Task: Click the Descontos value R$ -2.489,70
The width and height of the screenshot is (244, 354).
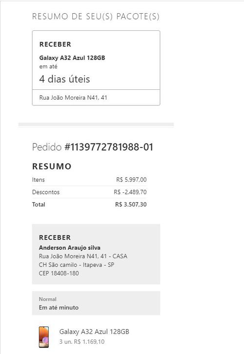Action: click(130, 192)
